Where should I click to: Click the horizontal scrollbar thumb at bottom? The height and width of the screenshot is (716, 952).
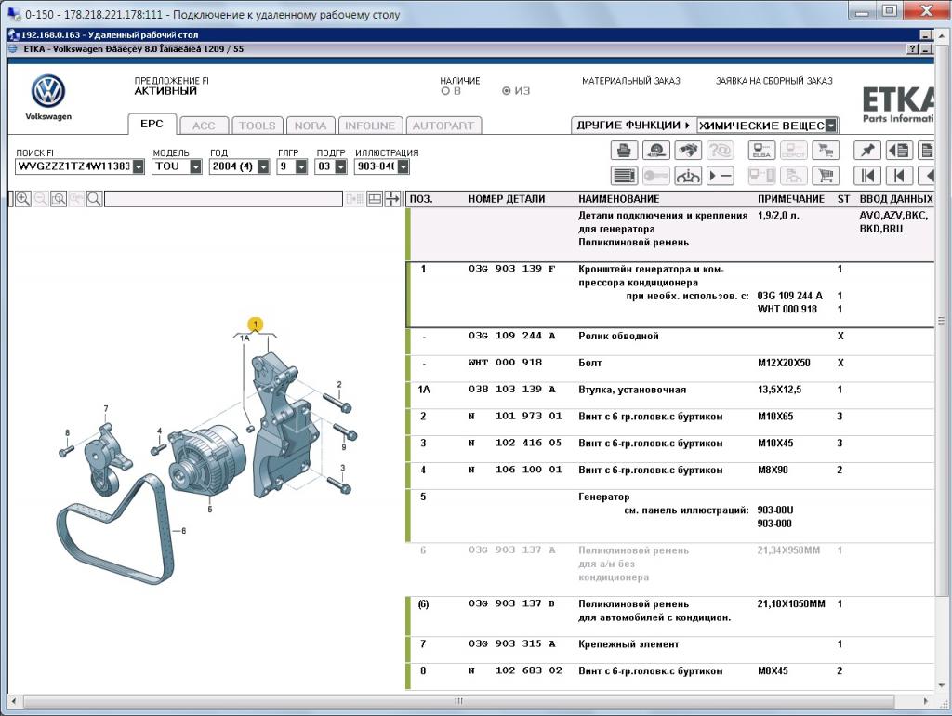[458, 701]
